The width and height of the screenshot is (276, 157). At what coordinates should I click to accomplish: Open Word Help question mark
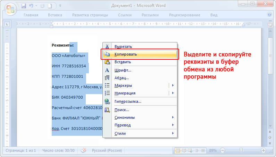(x=269, y=14)
